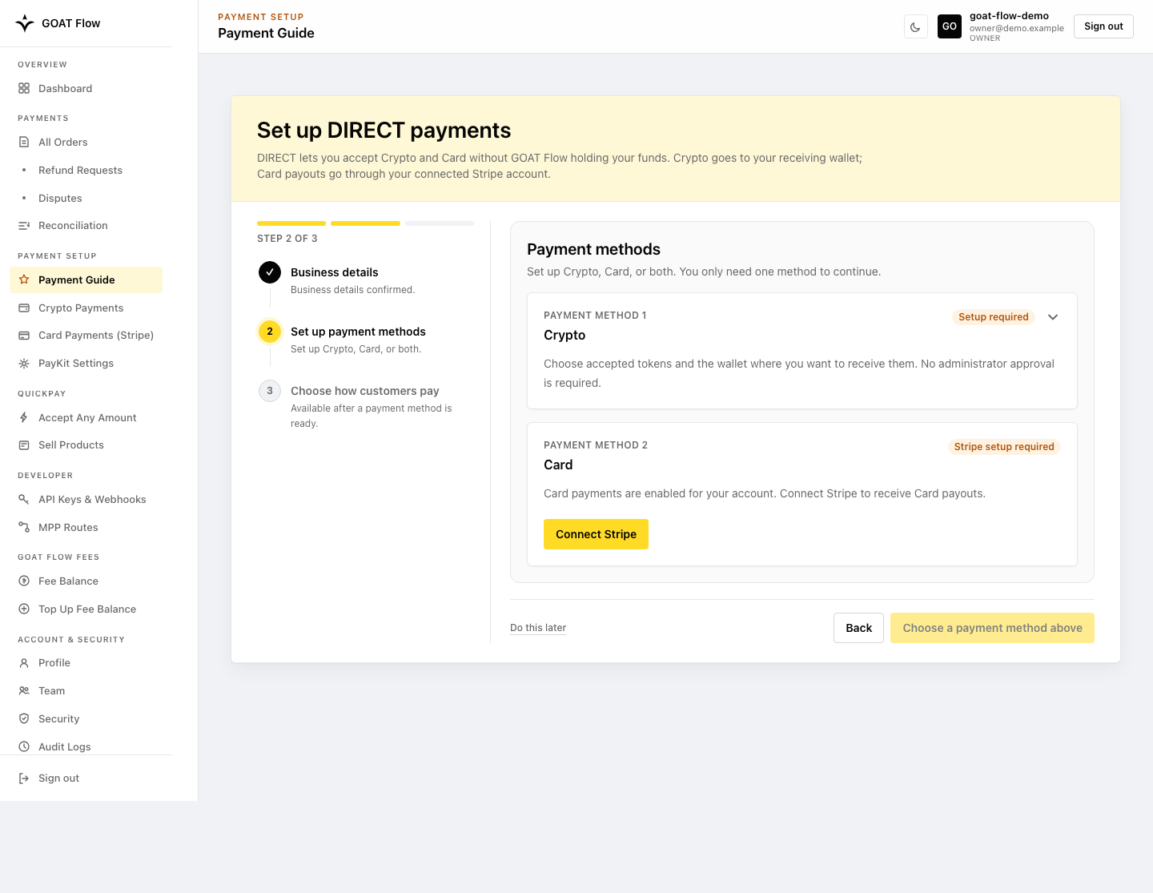Image resolution: width=1153 pixels, height=893 pixels.
Task: Click Sign out button in header
Action: click(1103, 26)
